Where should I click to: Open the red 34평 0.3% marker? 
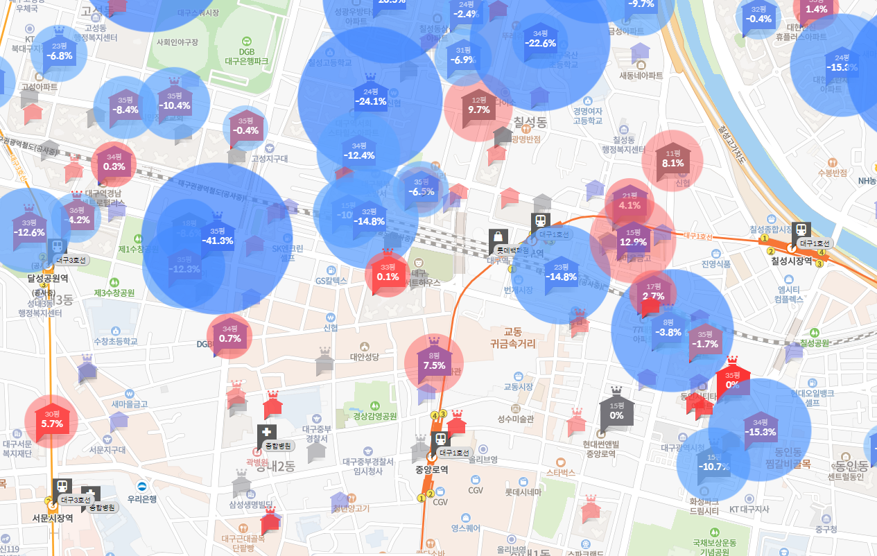click(114, 163)
